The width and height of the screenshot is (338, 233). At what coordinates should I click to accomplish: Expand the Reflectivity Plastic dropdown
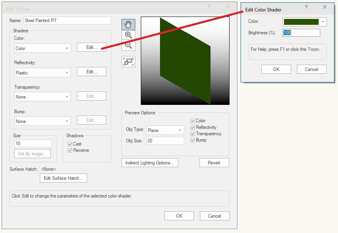42,73
